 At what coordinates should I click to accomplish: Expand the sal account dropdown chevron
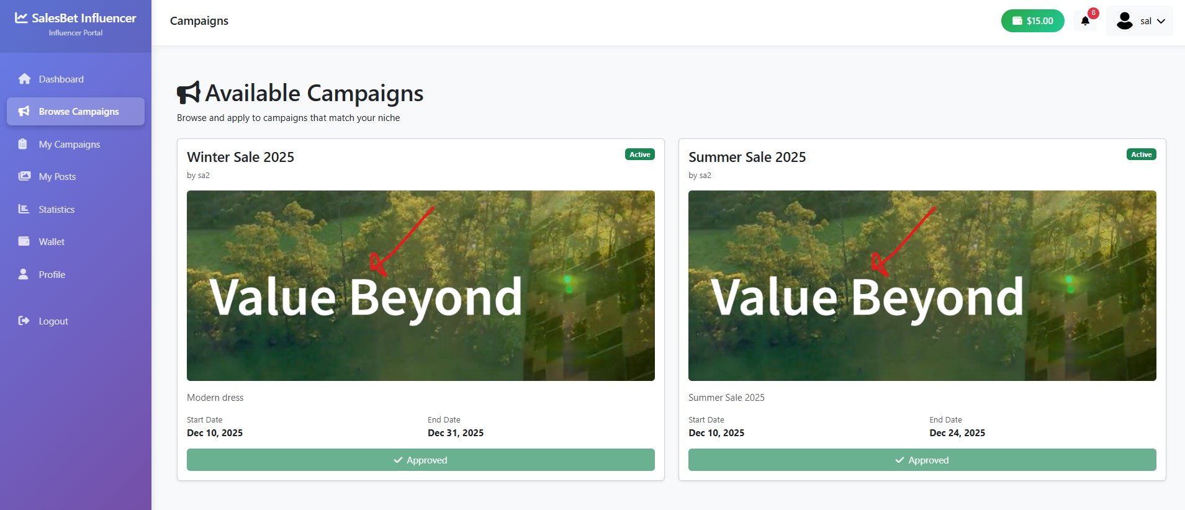point(1160,20)
